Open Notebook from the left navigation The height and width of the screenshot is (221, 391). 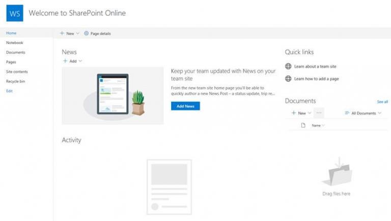[15, 43]
